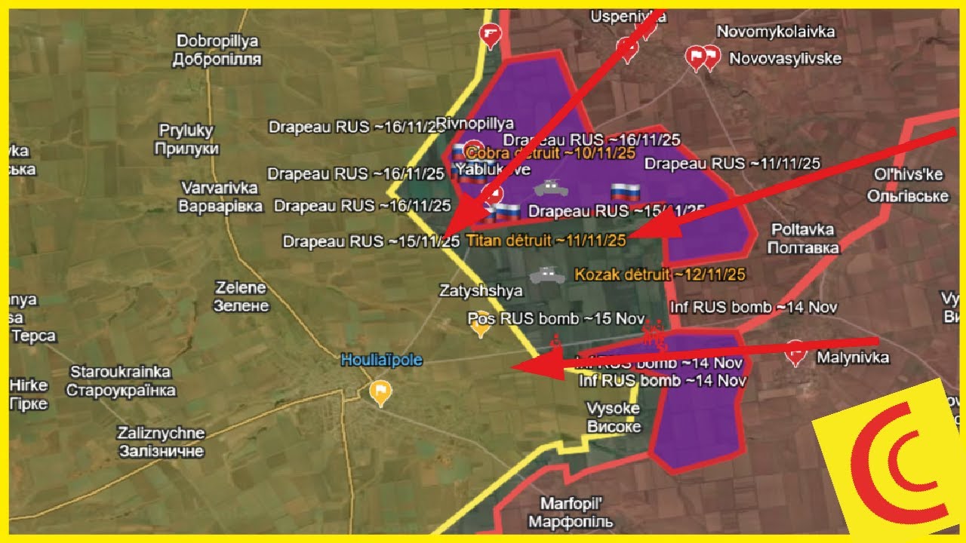
Task: Click the Drapeau RUS ~11/11/25 annotation
Action: click(733, 163)
